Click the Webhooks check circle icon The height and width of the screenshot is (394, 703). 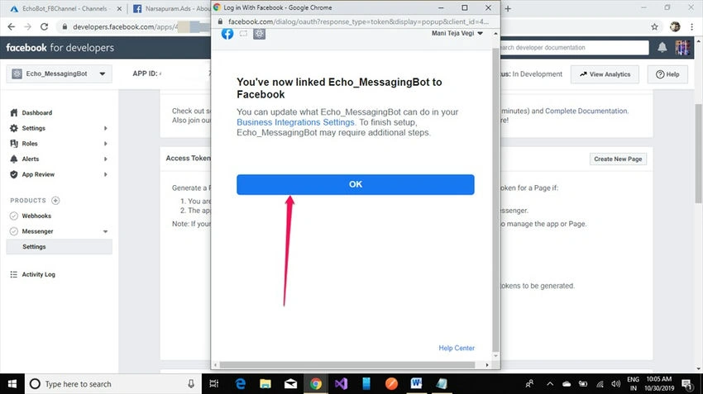(x=14, y=216)
